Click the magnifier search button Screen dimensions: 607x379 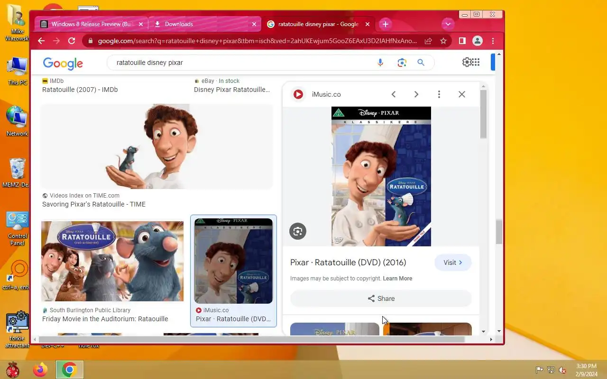point(421,63)
